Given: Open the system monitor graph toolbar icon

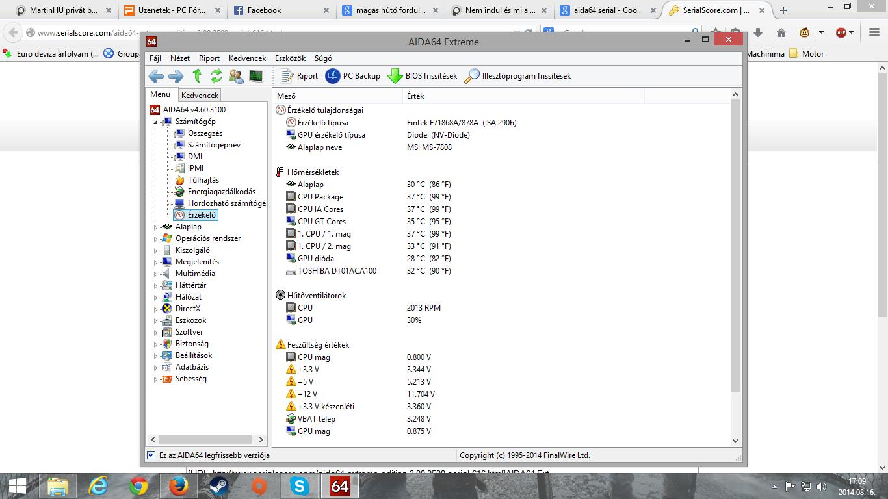Looking at the screenshot, I should point(256,76).
